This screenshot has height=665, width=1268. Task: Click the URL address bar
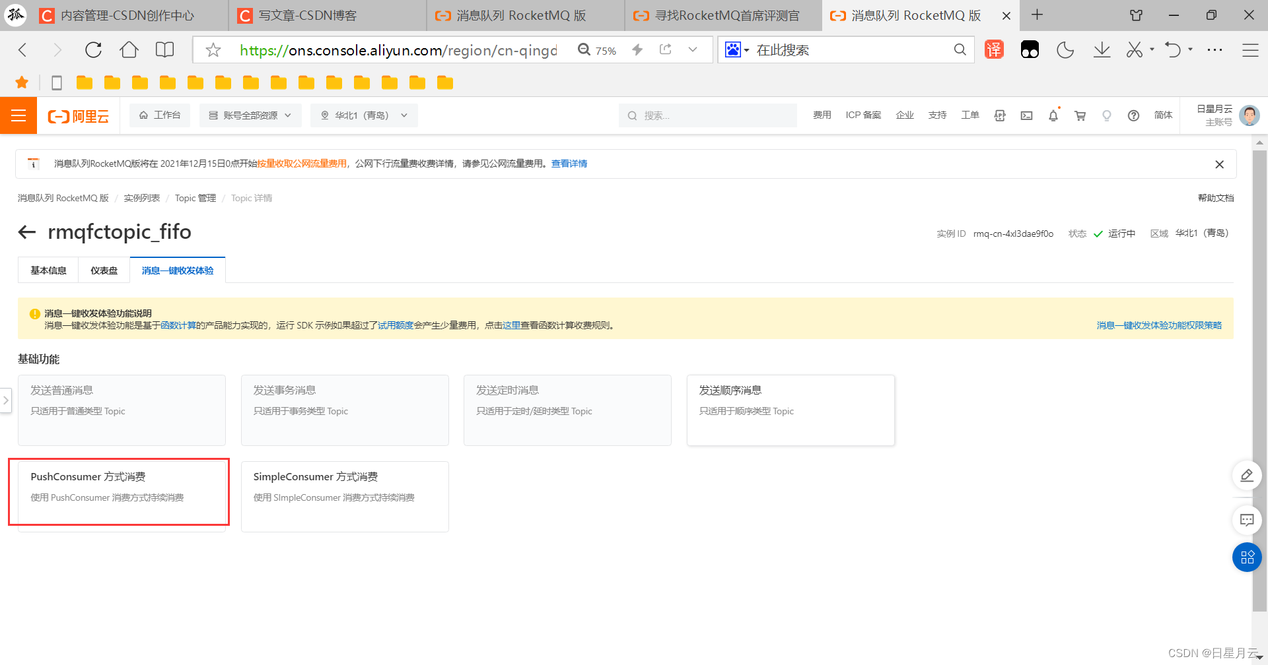click(398, 50)
